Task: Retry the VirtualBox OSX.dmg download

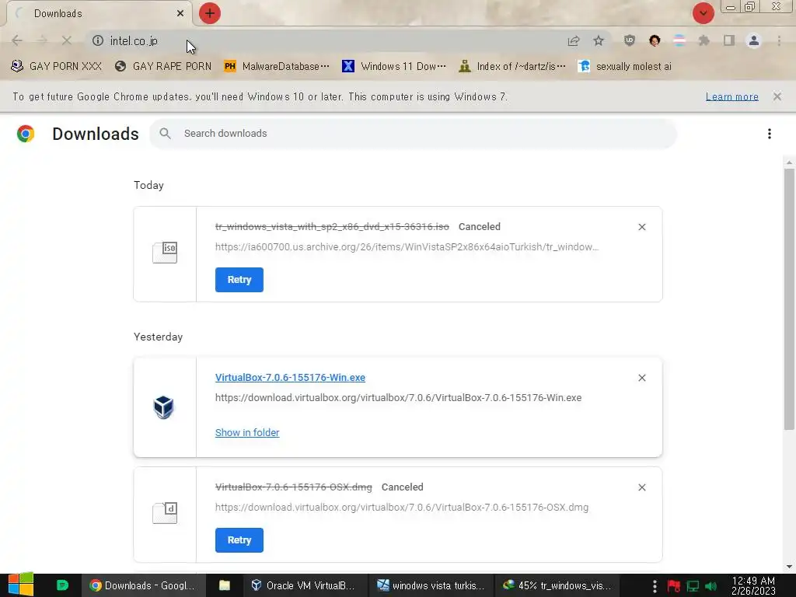Action: point(239,540)
